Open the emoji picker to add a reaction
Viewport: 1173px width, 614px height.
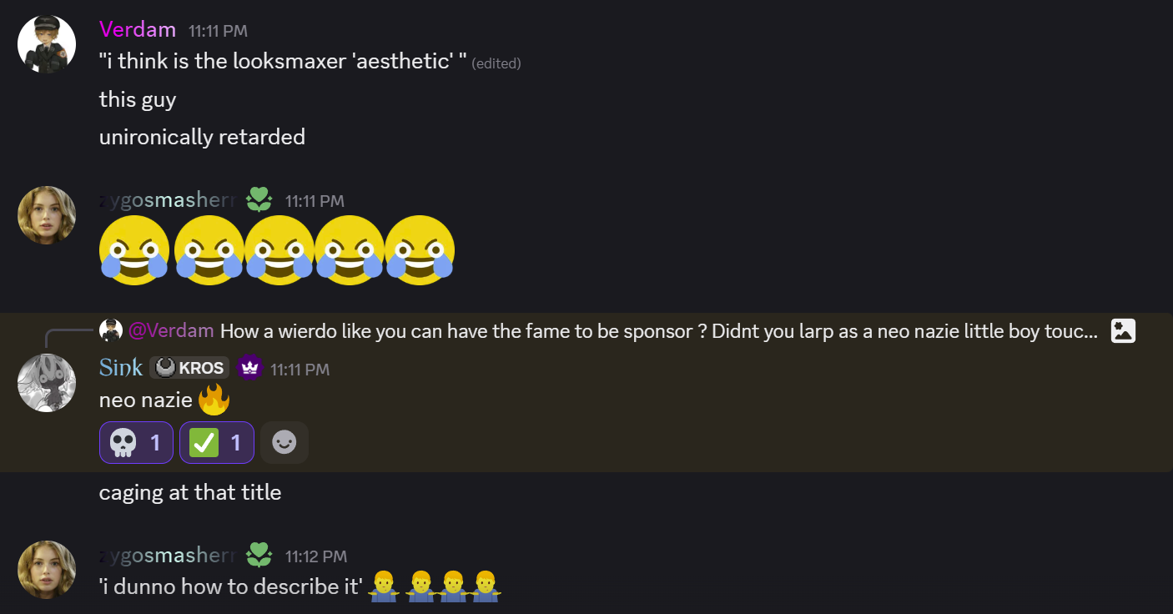[284, 442]
